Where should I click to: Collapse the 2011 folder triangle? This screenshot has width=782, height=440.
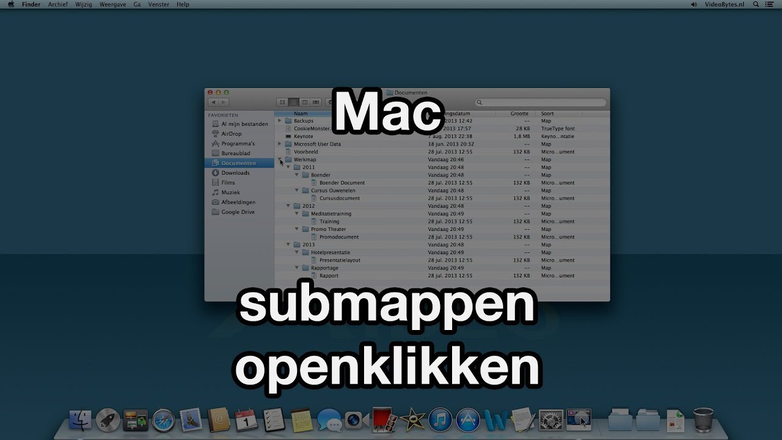coord(288,167)
